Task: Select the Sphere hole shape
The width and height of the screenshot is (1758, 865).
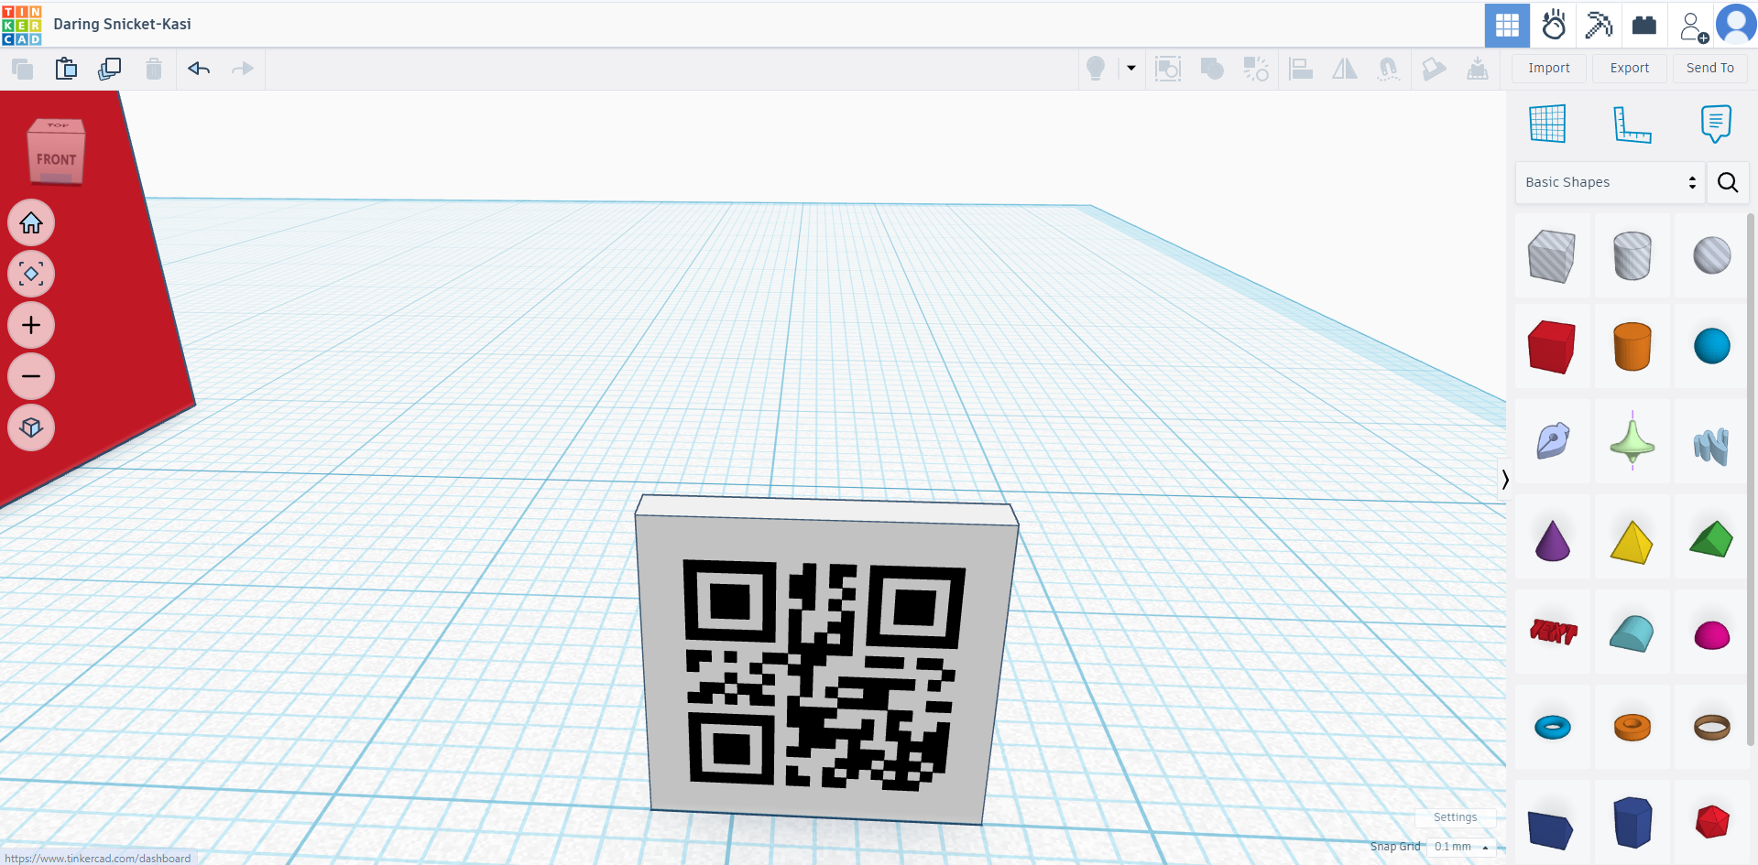Action: click(1711, 255)
